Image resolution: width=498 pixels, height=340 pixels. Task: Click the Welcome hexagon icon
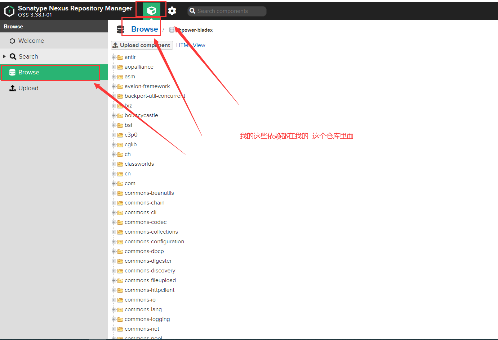(12, 41)
